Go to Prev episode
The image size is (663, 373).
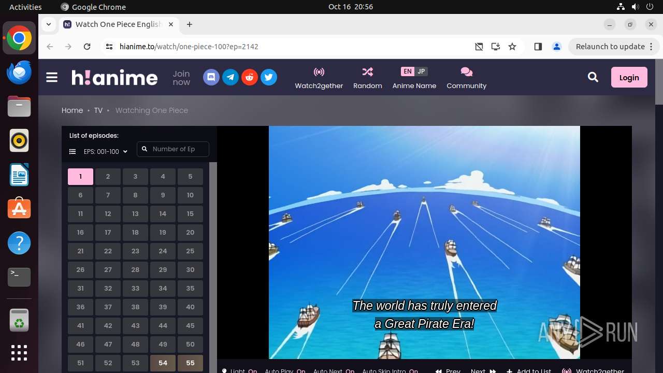(448, 371)
